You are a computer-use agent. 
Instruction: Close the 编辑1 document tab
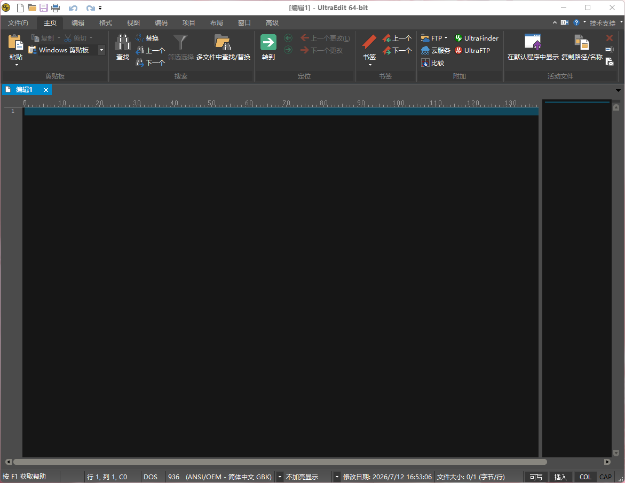[46, 90]
